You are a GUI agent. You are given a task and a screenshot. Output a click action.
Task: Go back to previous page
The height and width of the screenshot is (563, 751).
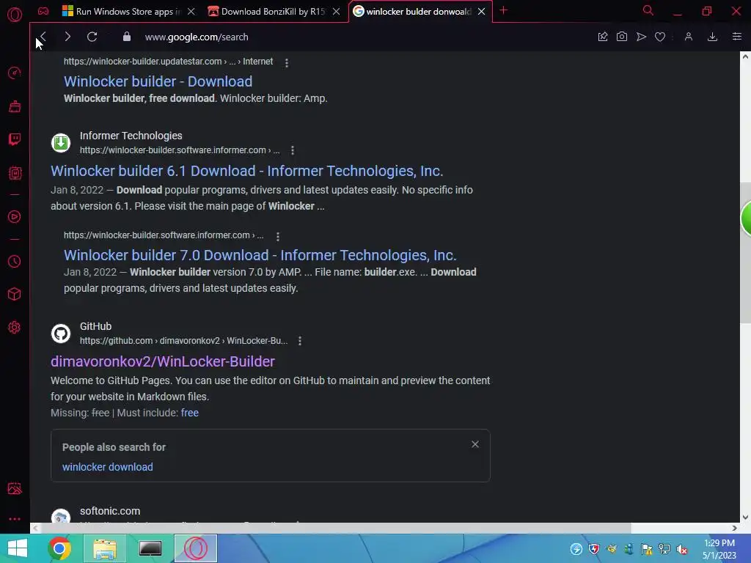[x=43, y=37]
